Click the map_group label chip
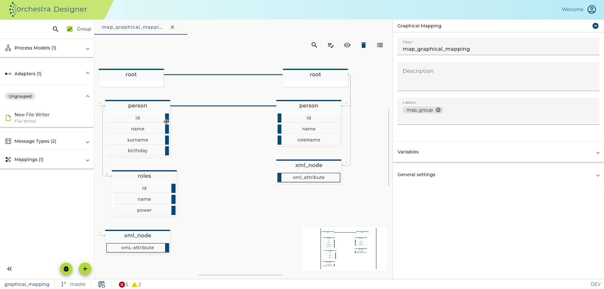 (419, 110)
